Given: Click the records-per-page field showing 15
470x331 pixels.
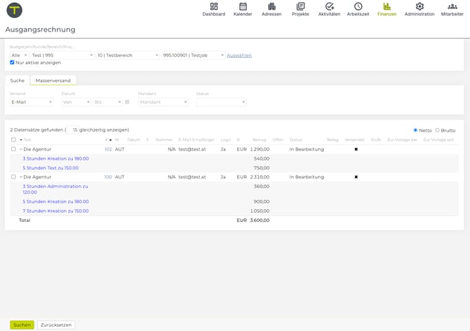Looking at the screenshot, I should click(x=73, y=129).
